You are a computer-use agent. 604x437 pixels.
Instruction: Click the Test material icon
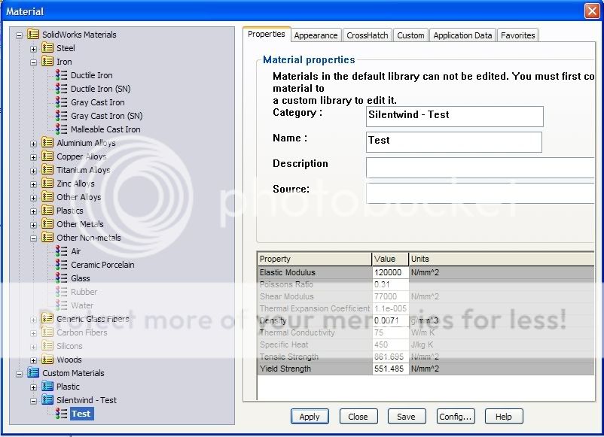tap(61, 414)
